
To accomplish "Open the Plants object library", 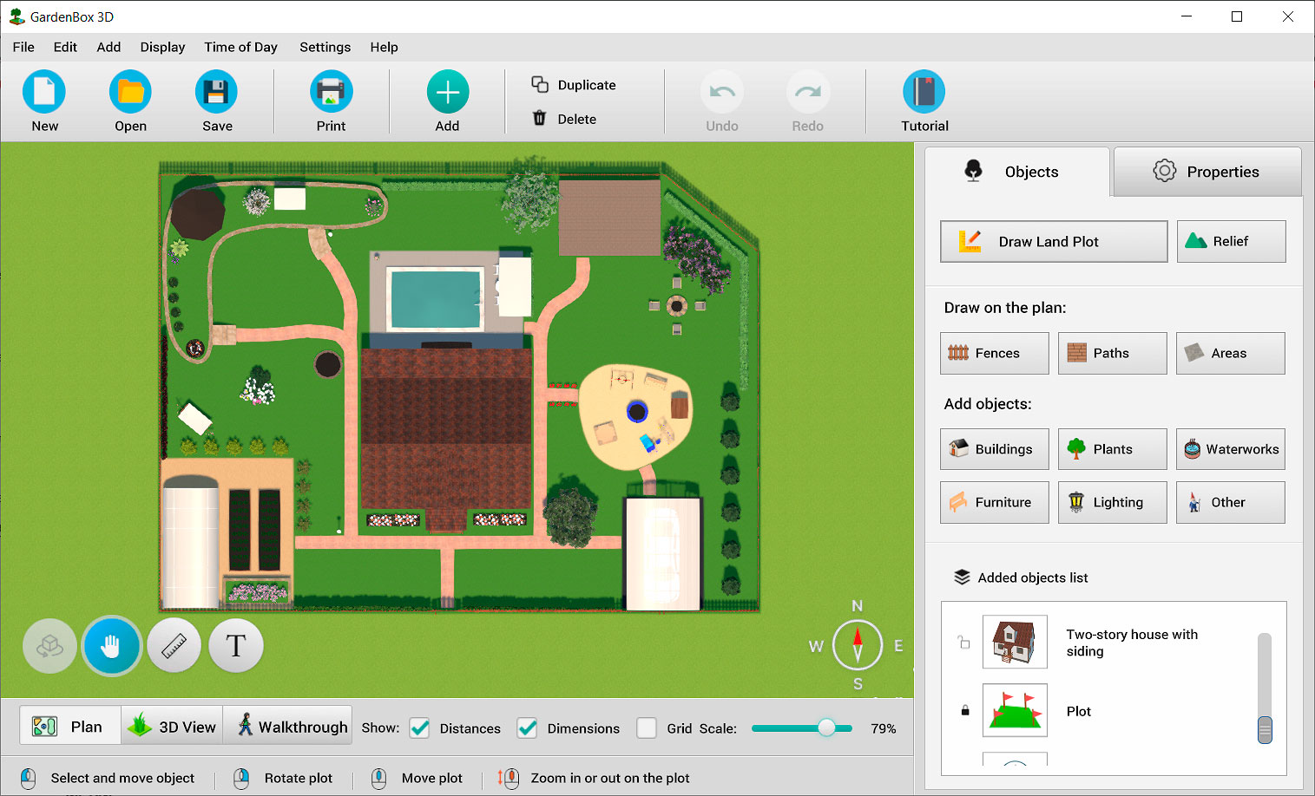I will click(x=1112, y=449).
